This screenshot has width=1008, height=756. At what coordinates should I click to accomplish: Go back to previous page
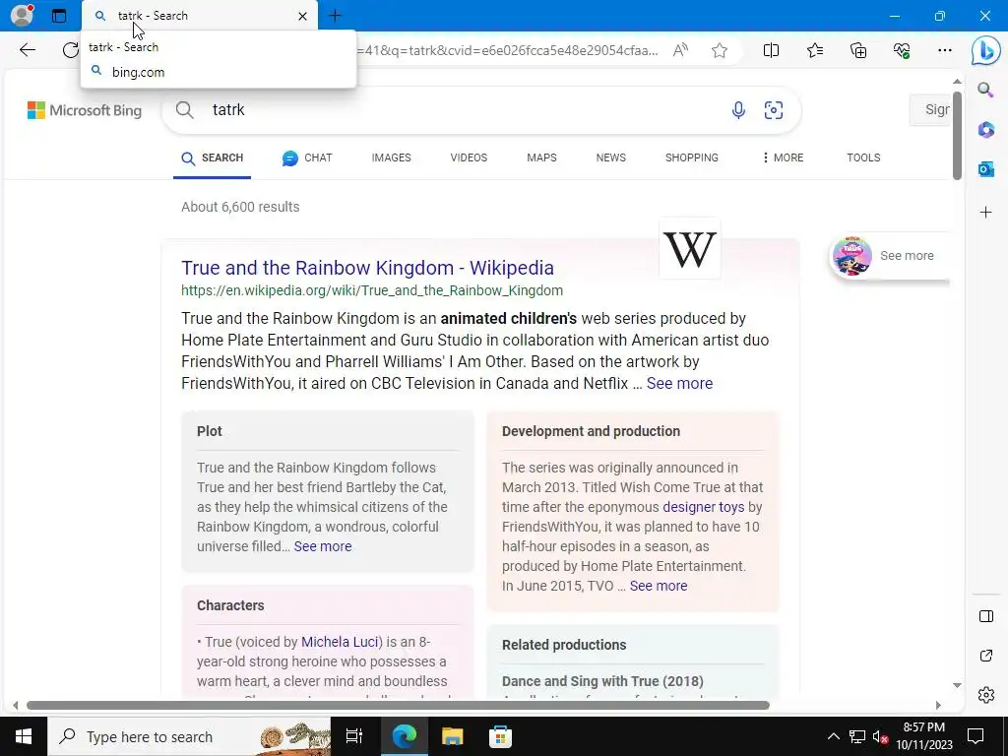click(x=27, y=50)
